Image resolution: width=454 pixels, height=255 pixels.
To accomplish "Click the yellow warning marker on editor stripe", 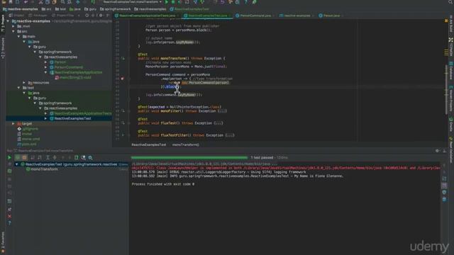I will point(446,21).
